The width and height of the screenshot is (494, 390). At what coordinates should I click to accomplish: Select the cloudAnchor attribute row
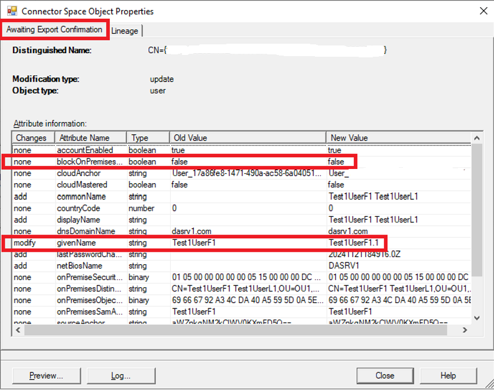tap(242, 173)
